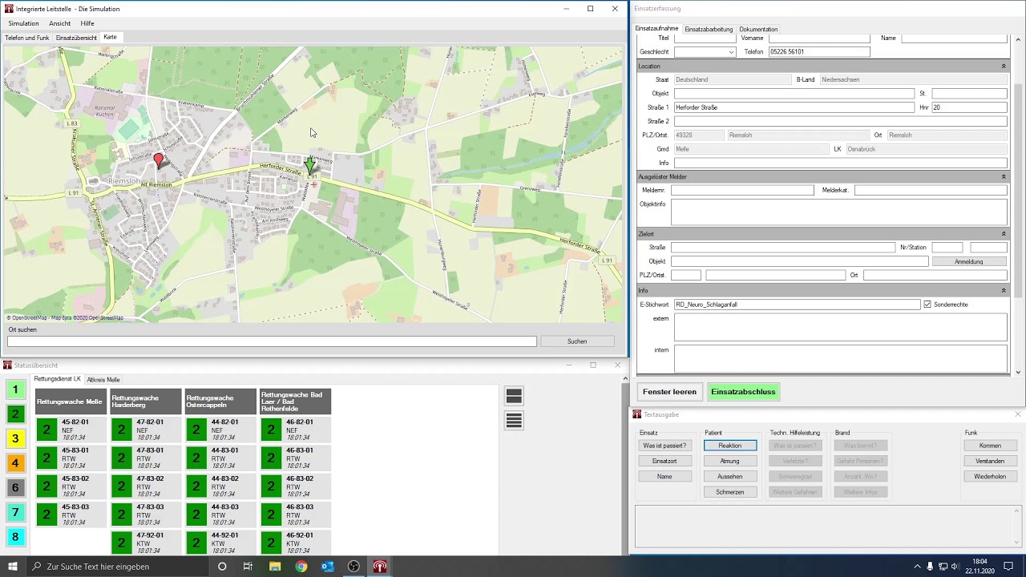This screenshot has height=577, width=1026.
Task: Open the Windows Start menu
Action: (13, 567)
